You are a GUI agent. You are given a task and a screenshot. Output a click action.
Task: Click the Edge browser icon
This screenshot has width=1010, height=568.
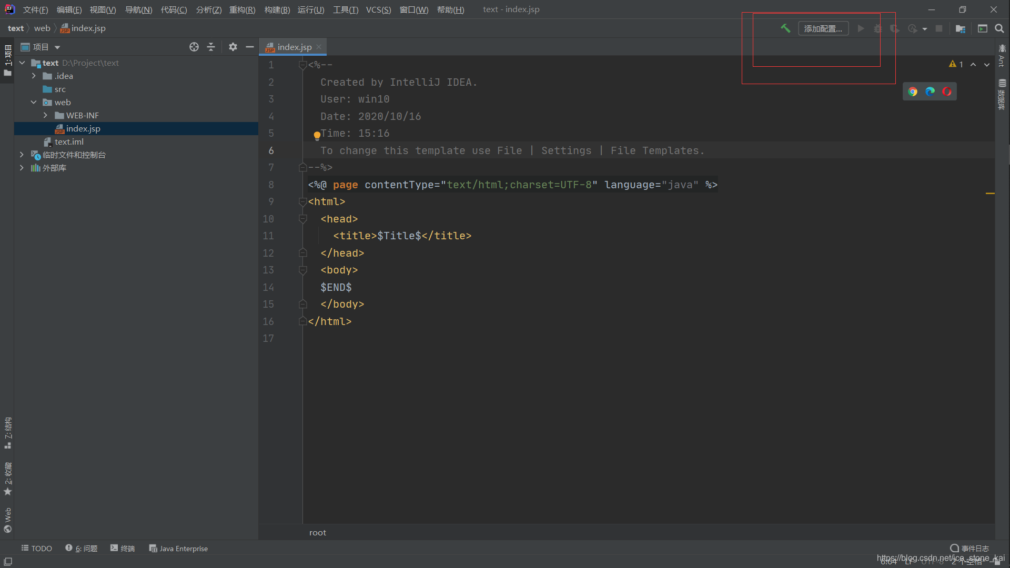point(930,91)
